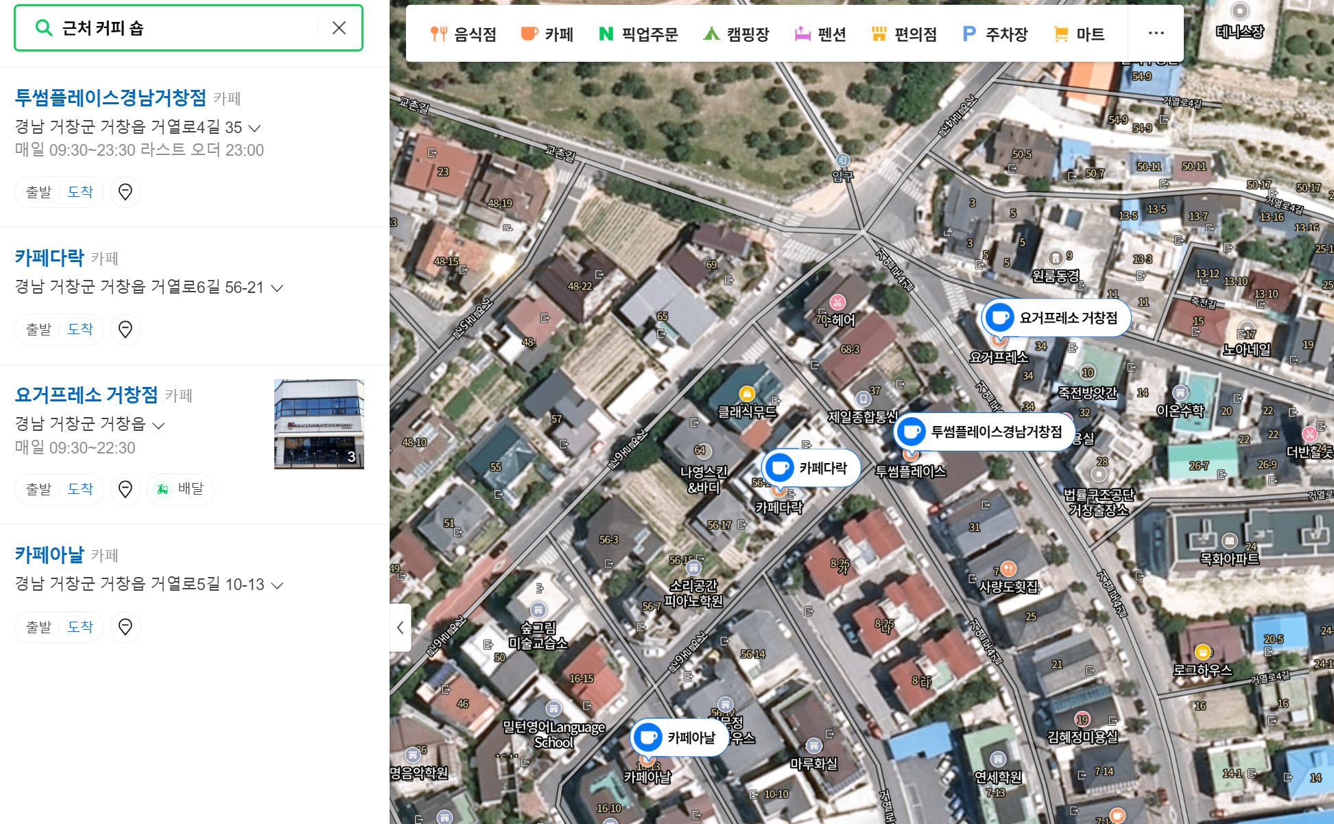
Task: Open 투썸플레이스경남거창점 result title
Action: click(110, 97)
